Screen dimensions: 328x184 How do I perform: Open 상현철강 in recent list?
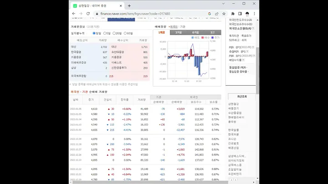[233, 104]
